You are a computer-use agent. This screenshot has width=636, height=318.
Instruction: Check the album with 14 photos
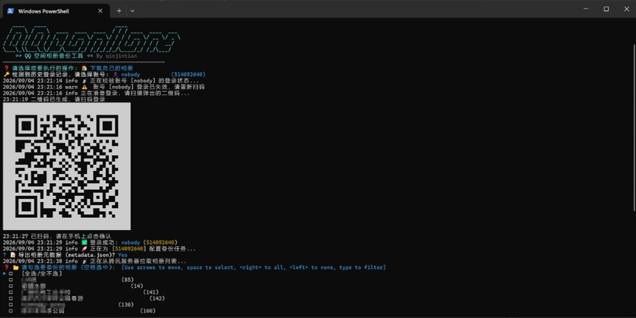[x=11, y=286]
